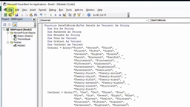The image size is (190, 107).
Task: Toggle Folders view in Project pane
Action: pyautogui.click(x=15, y=25)
